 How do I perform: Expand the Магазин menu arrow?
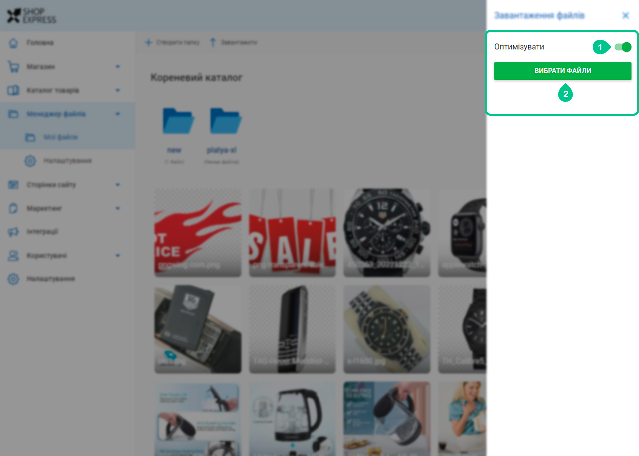pos(118,66)
